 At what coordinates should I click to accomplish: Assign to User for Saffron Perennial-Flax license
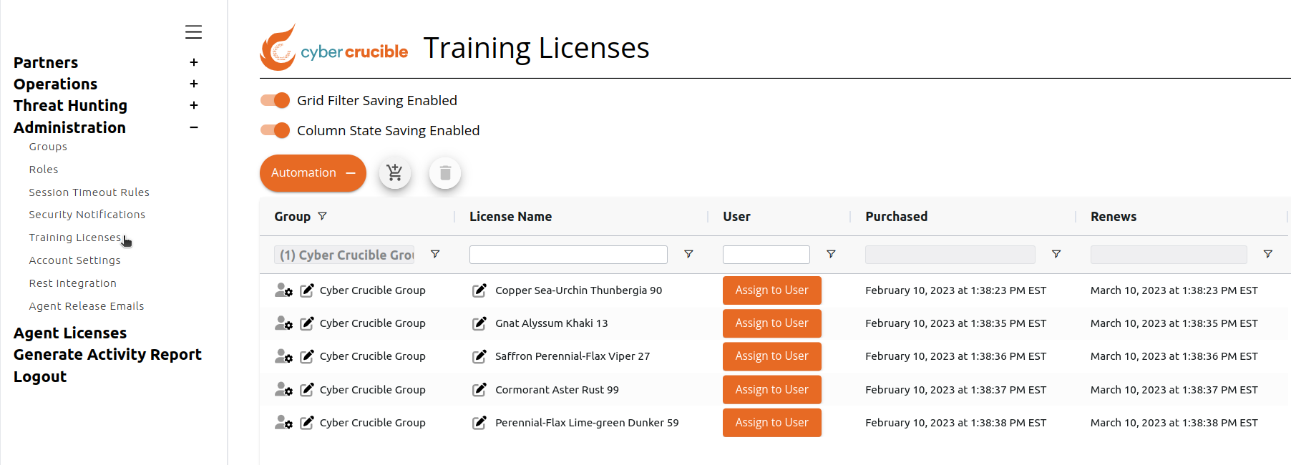point(772,356)
